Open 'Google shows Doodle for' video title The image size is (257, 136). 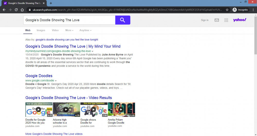tap(88, 121)
